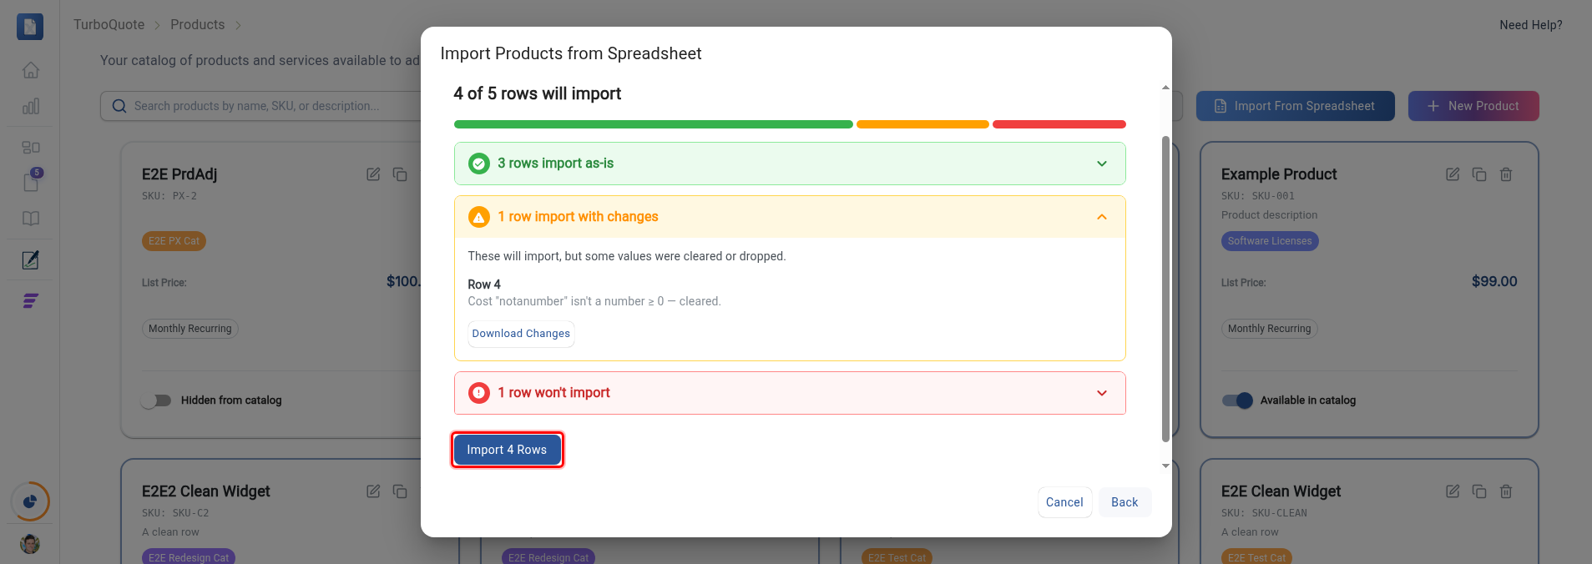Toggle the Hidden from catalog switch
Image resolution: width=1592 pixels, height=564 pixels.
point(156,400)
